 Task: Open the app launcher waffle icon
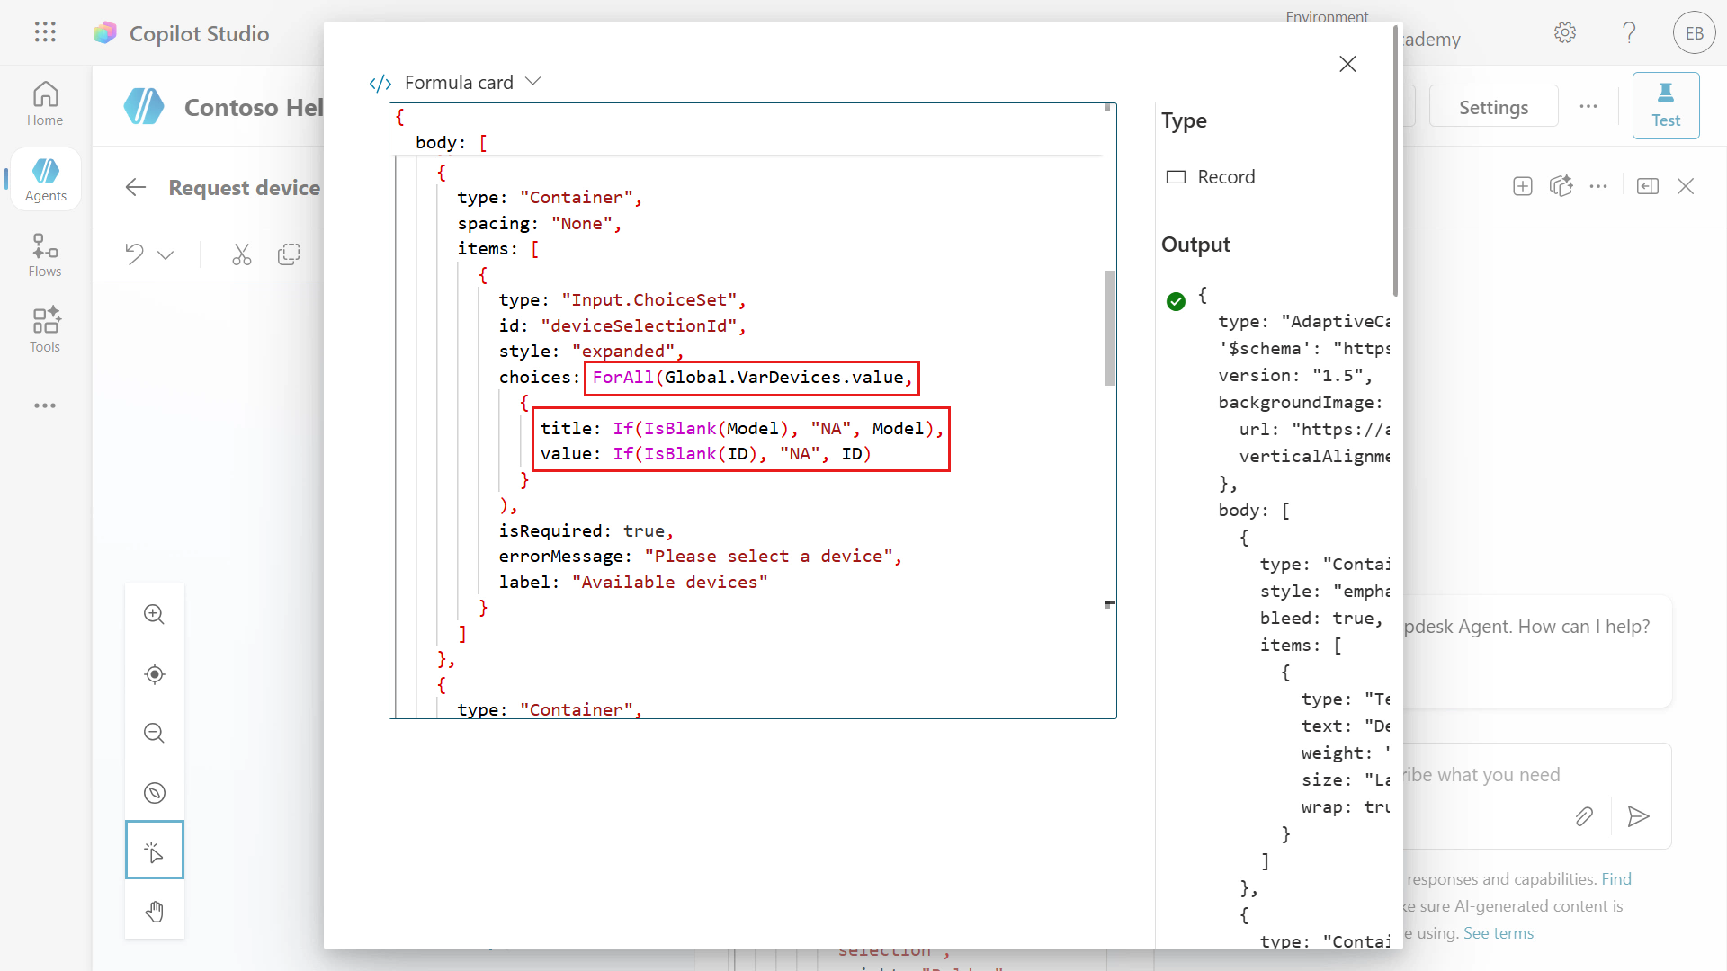pyautogui.click(x=45, y=32)
